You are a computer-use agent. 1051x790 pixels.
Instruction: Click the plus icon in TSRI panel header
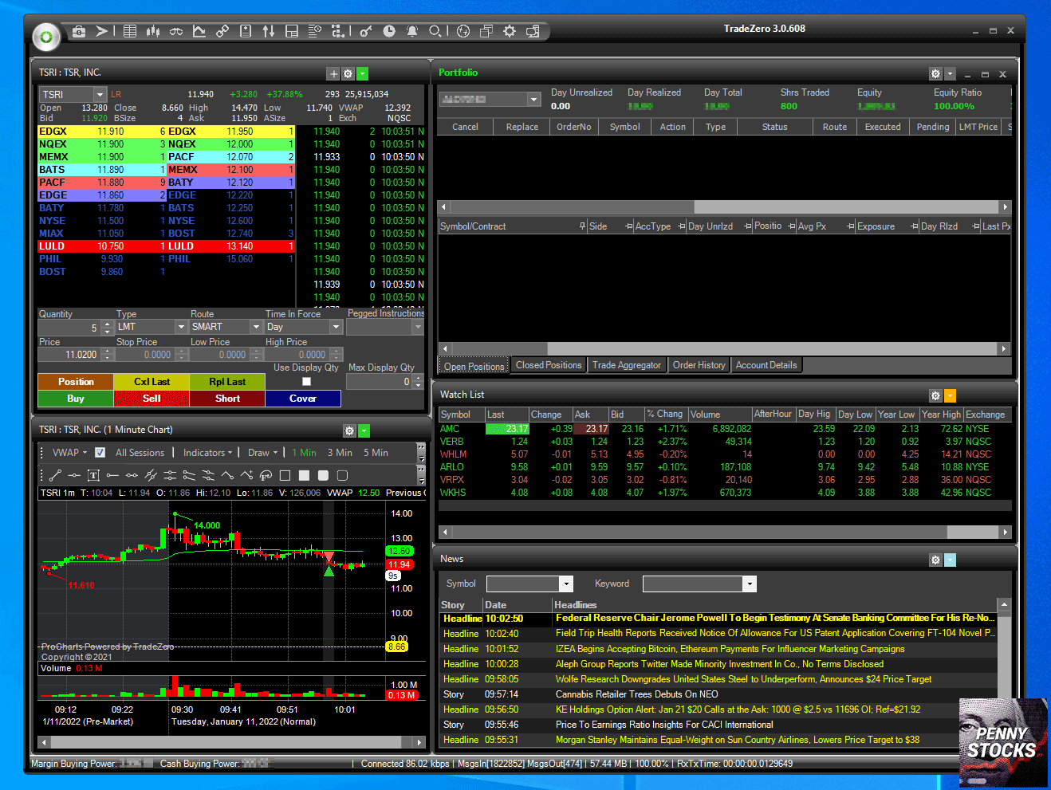point(334,73)
